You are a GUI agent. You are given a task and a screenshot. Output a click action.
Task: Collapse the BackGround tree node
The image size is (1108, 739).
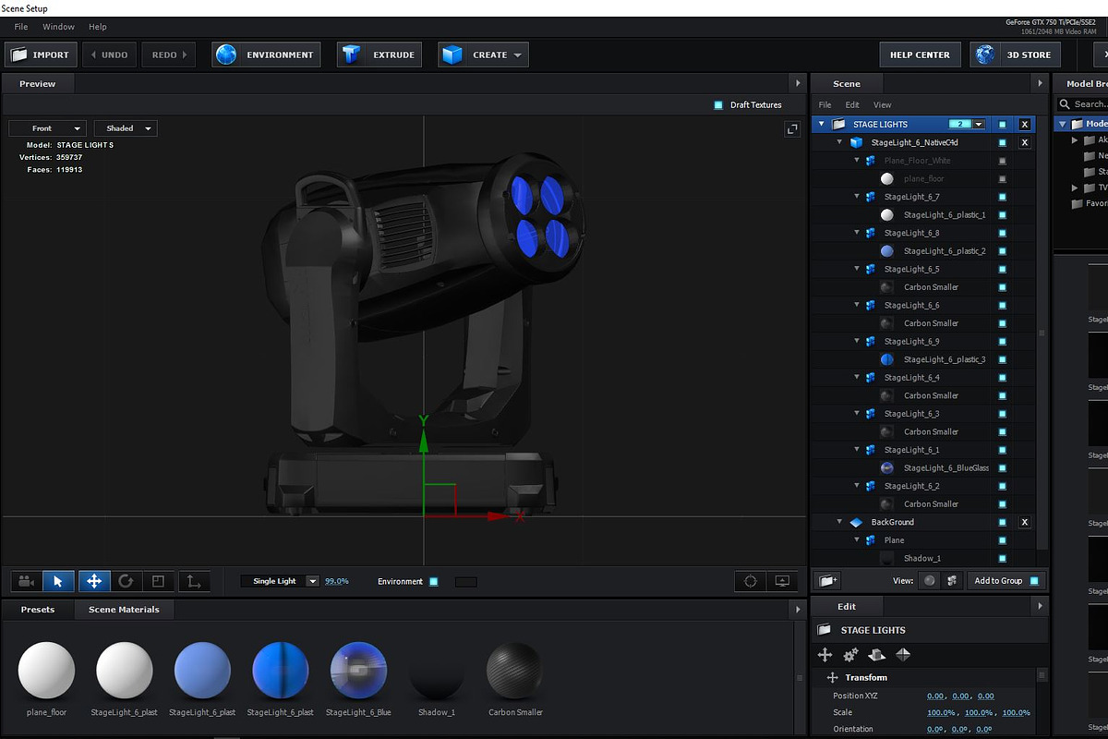(x=839, y=522)
